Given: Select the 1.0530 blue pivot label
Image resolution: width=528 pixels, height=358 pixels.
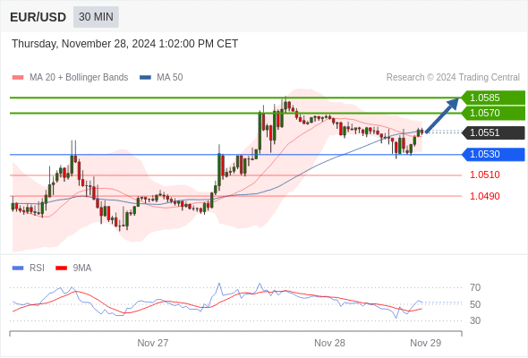Looking at the screenshot, I should [x=493, y=154].
